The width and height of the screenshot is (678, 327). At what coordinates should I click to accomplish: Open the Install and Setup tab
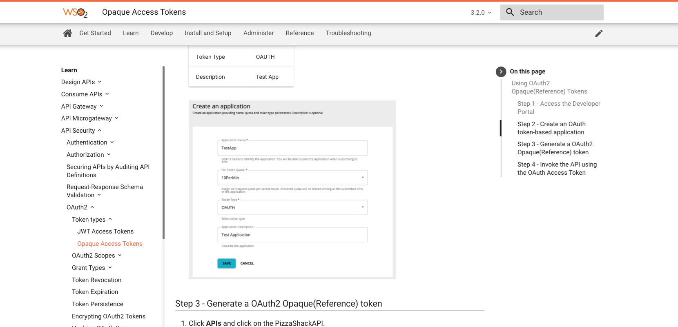[208, 33]
